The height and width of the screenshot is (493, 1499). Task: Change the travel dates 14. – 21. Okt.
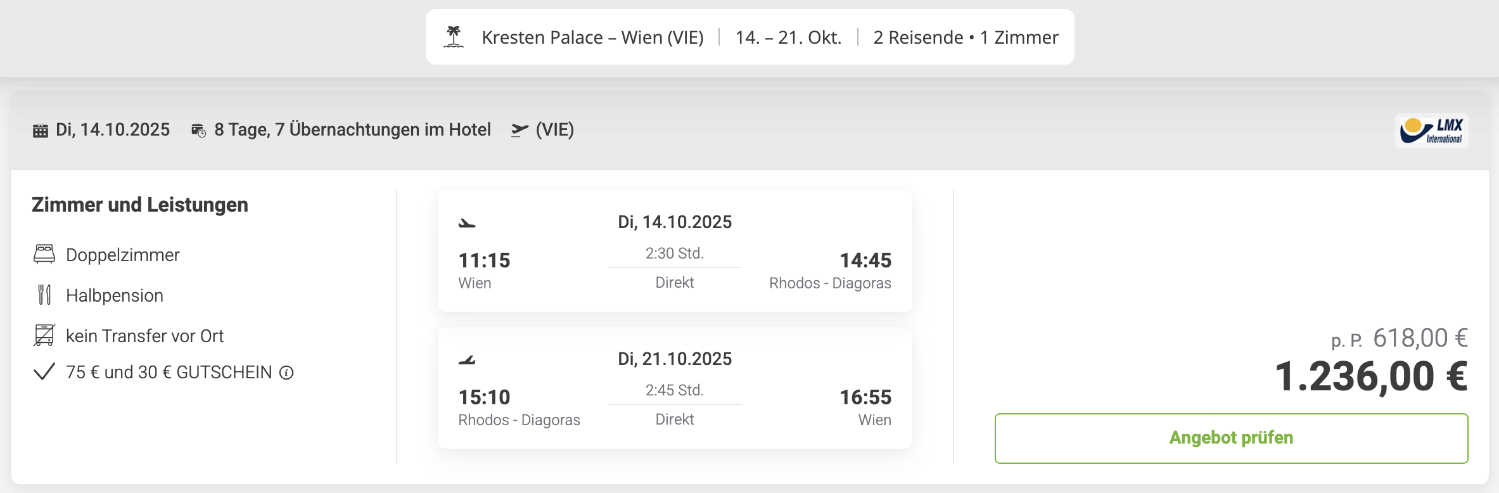pyautogui.click(x=788, y=37)
